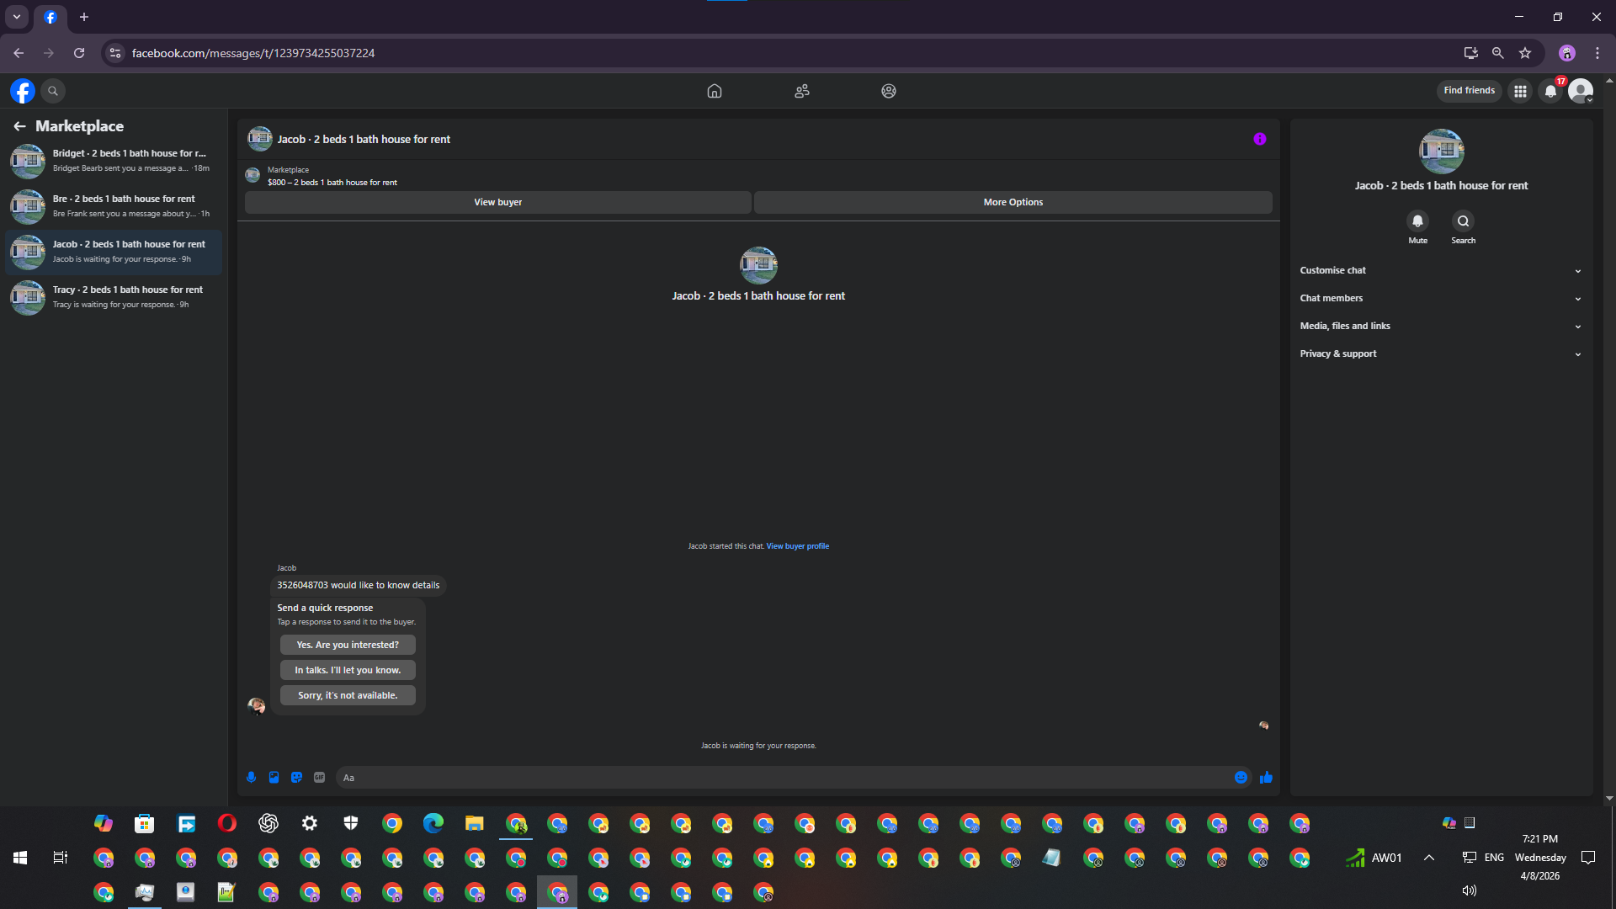
Task: Open the View buyer profile link
Action: click(x=797, y=546)
